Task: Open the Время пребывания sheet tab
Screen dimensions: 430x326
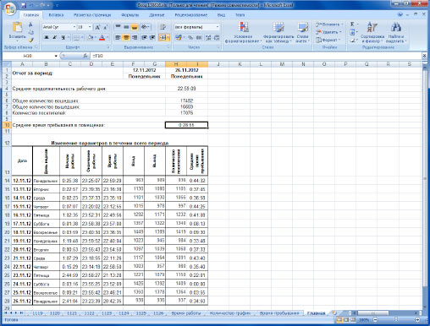Action: 278,313
